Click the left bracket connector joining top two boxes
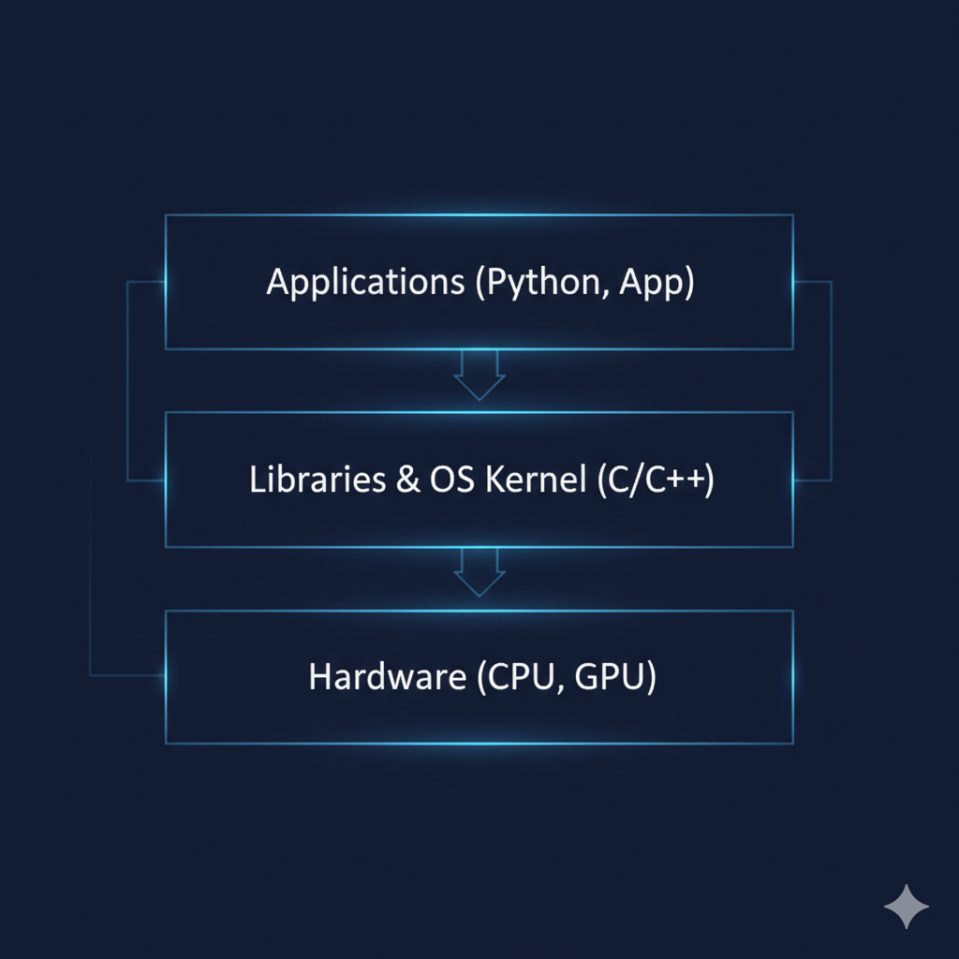 coord(127,380)
